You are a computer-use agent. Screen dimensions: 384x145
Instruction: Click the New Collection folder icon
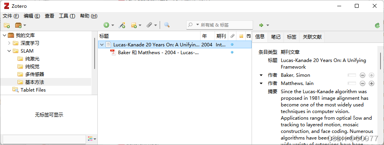coord(7,25)
